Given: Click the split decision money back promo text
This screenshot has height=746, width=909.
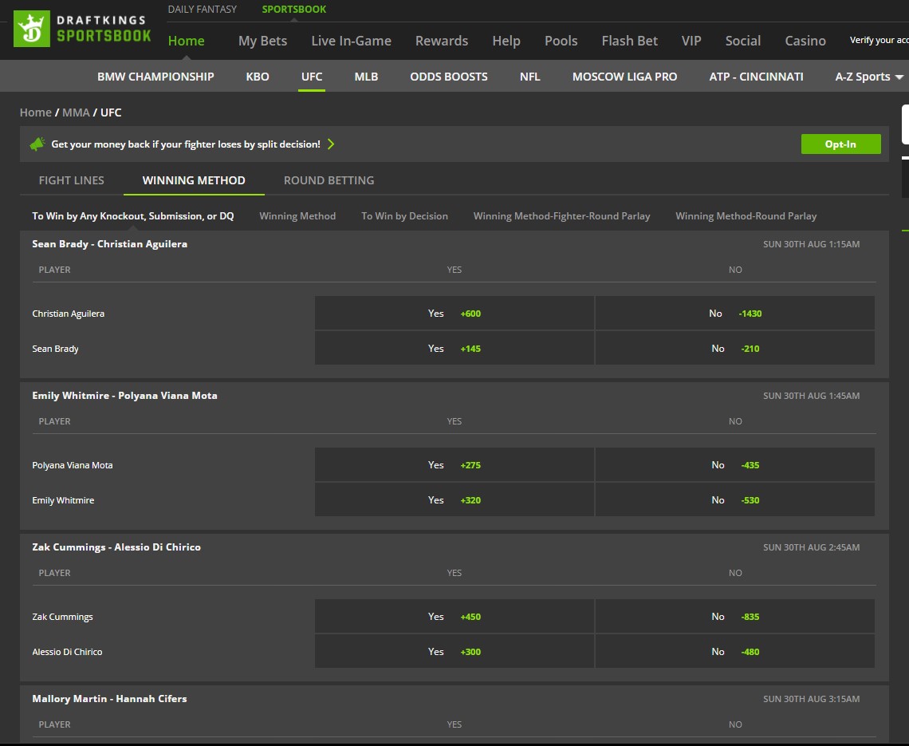Looking at the screenshot, I should click(186, 144).
